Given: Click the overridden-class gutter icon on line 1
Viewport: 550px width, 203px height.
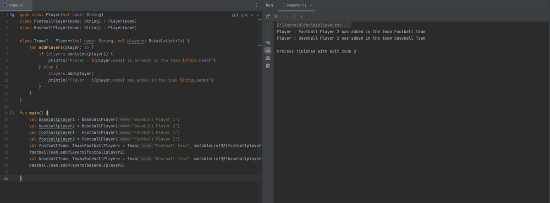Looking at the screenshot, I should 12,15.
